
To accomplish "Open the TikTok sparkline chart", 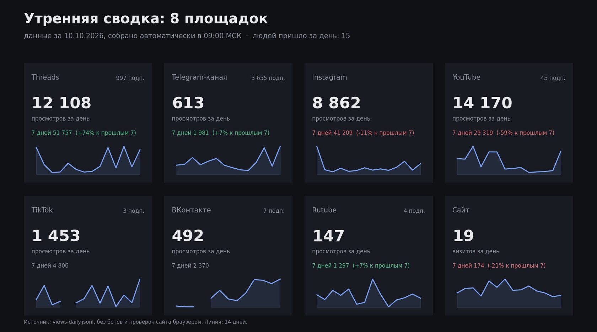I will tap(88, 293).
